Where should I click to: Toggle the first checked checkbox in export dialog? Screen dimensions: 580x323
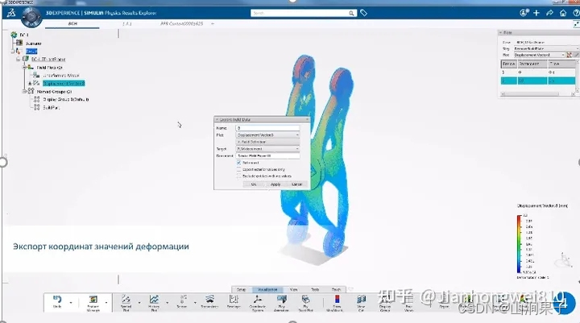pos(239,163)
